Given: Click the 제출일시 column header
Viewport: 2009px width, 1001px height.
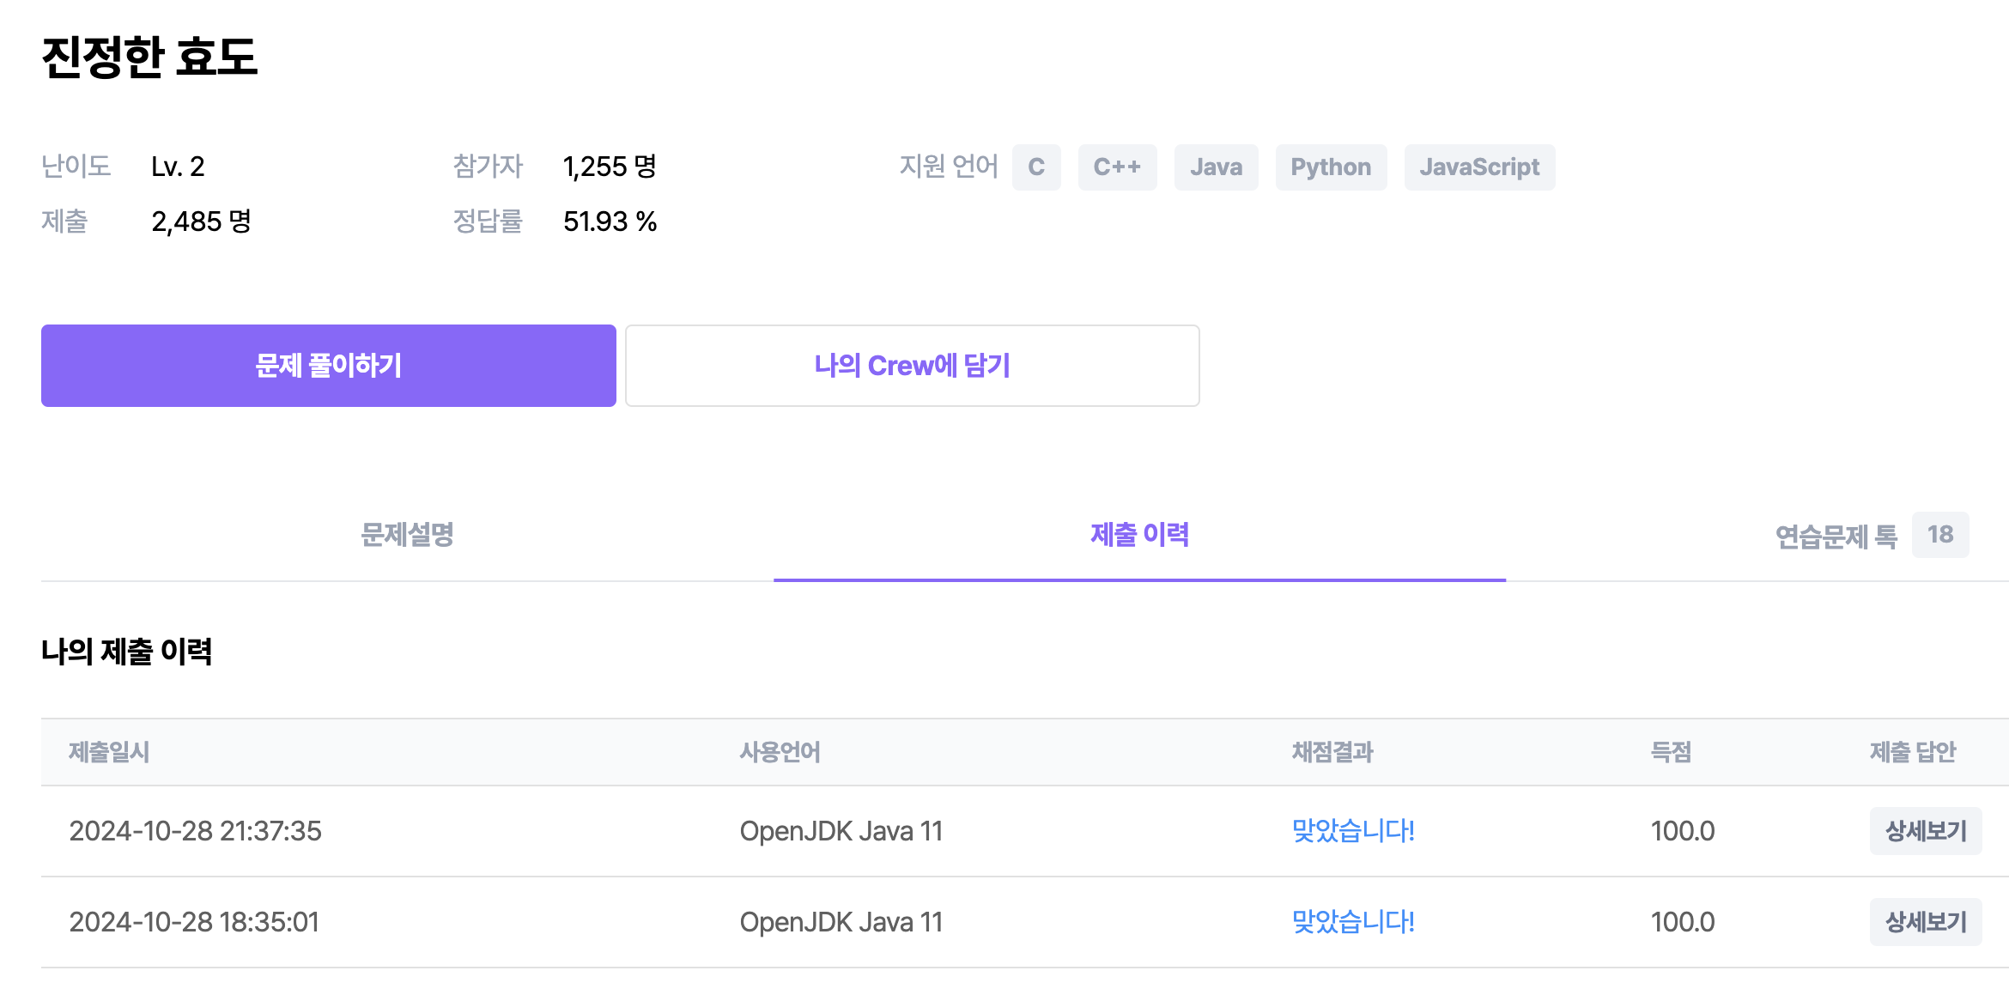Looking at the screenshot, I should tap(109, 752).
